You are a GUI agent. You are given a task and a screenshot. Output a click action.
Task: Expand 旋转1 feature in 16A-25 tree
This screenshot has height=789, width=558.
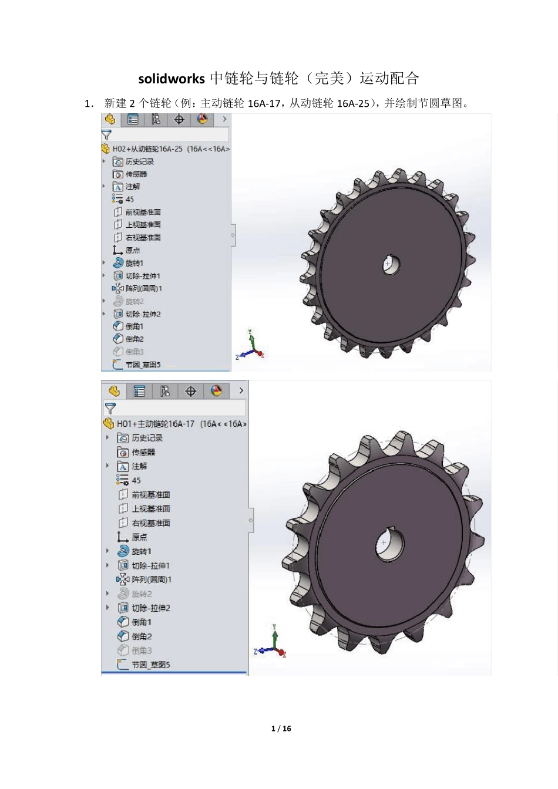click(104, 263)
